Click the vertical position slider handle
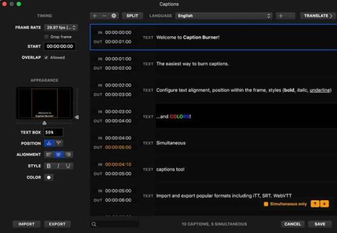337x233 pixels. 77,117
